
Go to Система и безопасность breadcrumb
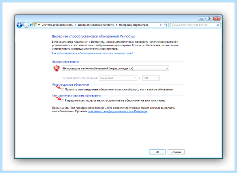[57, 25]
